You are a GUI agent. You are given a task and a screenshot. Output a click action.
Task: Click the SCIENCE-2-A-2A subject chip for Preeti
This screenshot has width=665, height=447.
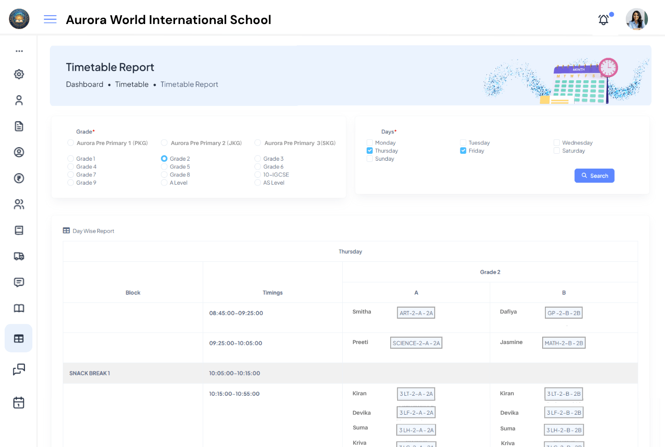click(x=416, y=342)
